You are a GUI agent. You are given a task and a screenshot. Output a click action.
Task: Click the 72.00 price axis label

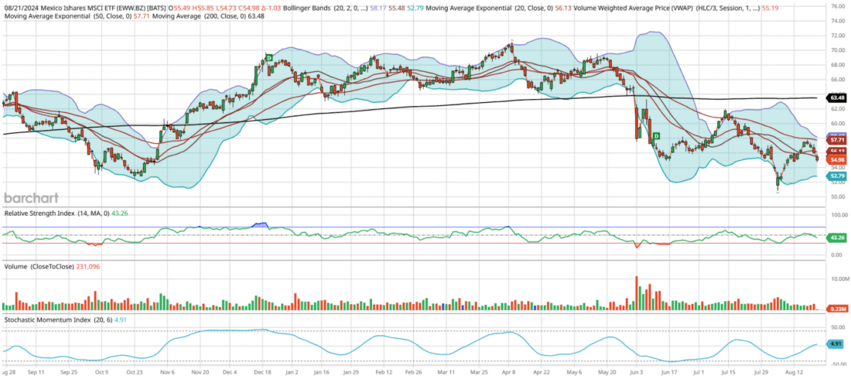click(x=838, y=36)
